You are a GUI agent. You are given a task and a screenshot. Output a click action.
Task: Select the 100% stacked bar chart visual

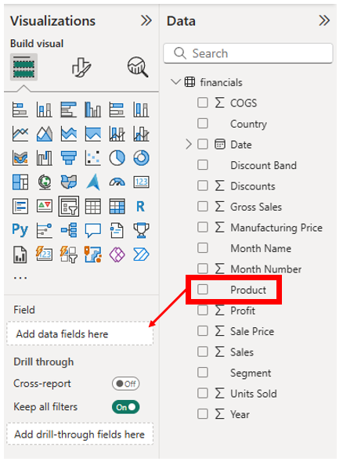coord(117,110)
